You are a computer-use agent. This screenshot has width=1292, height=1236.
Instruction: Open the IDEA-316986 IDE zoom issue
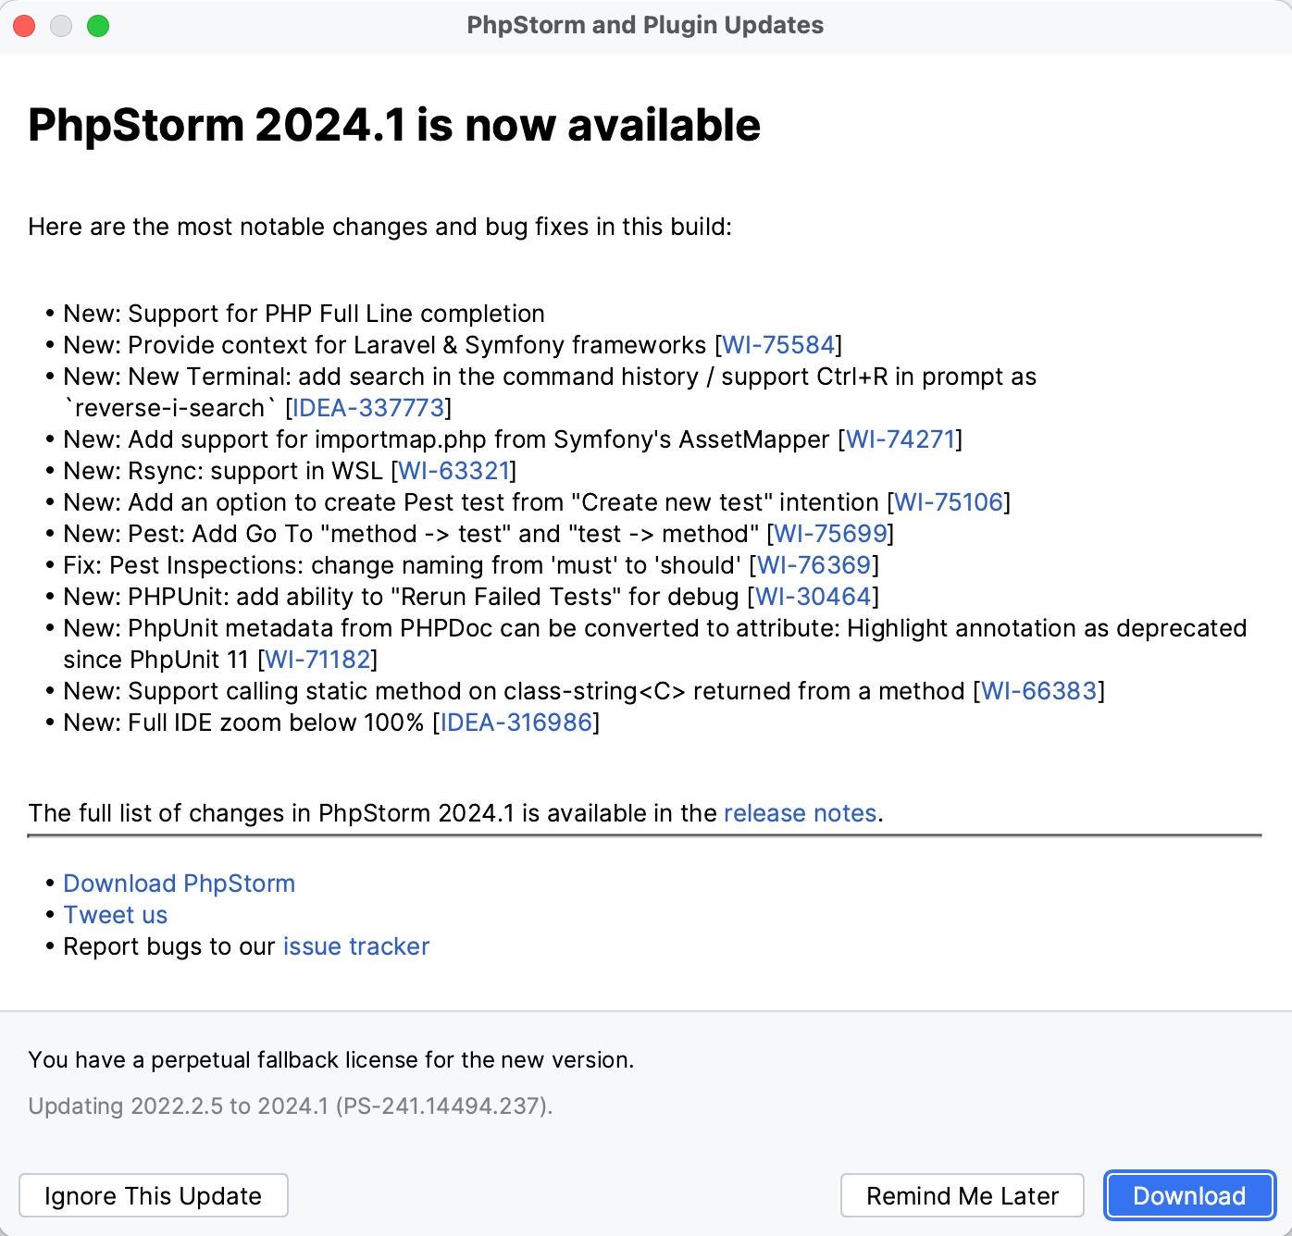pyautogui.click(x=515, y=723)
